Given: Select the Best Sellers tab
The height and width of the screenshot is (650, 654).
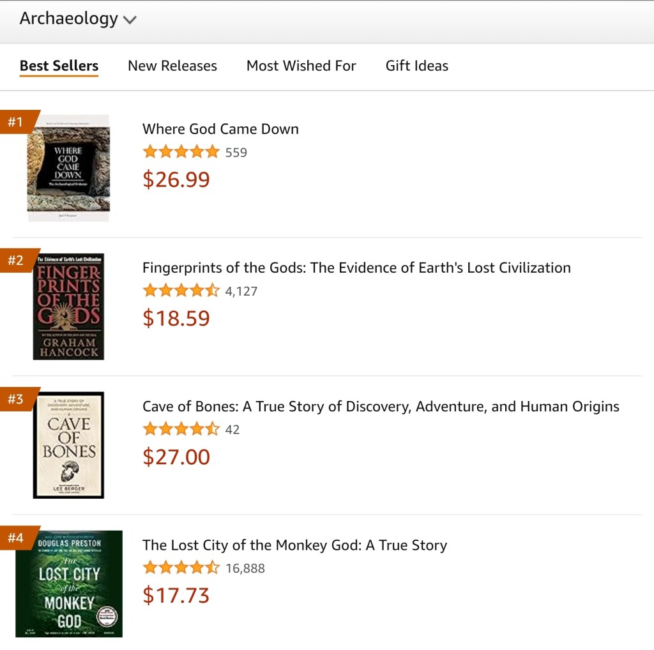Looking at the screenshot, I should click(59, 66).
